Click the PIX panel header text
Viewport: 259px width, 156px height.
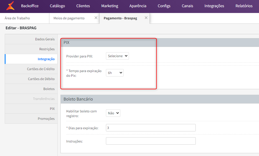(x=66, y=43)
